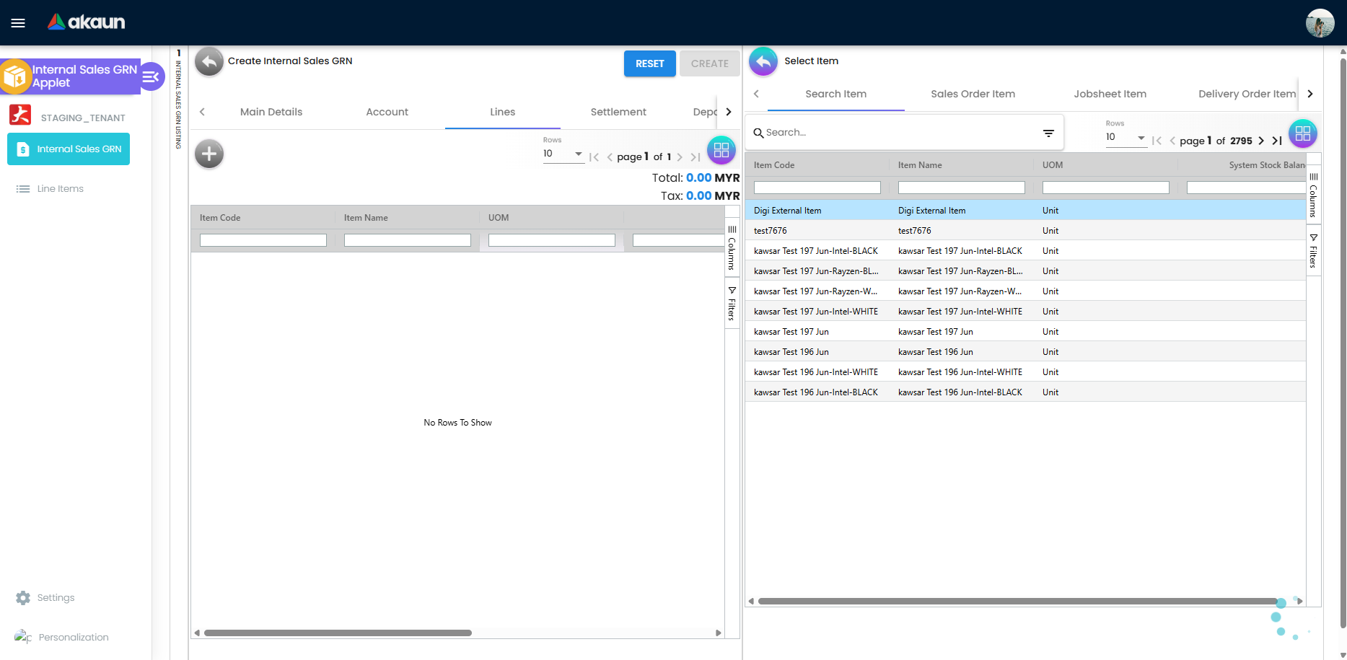Open Personalization in sidebar
1347x660 pixels.
pos(62,637)
